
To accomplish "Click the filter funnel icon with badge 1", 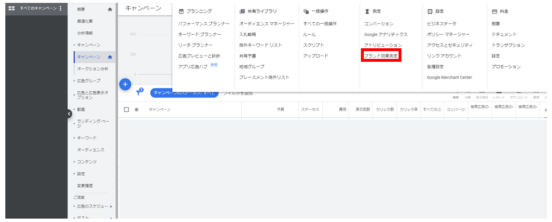I will click(x=139, y=92).
